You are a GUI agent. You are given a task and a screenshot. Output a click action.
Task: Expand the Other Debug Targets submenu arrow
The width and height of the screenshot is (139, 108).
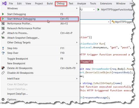[x=77, y=42]
